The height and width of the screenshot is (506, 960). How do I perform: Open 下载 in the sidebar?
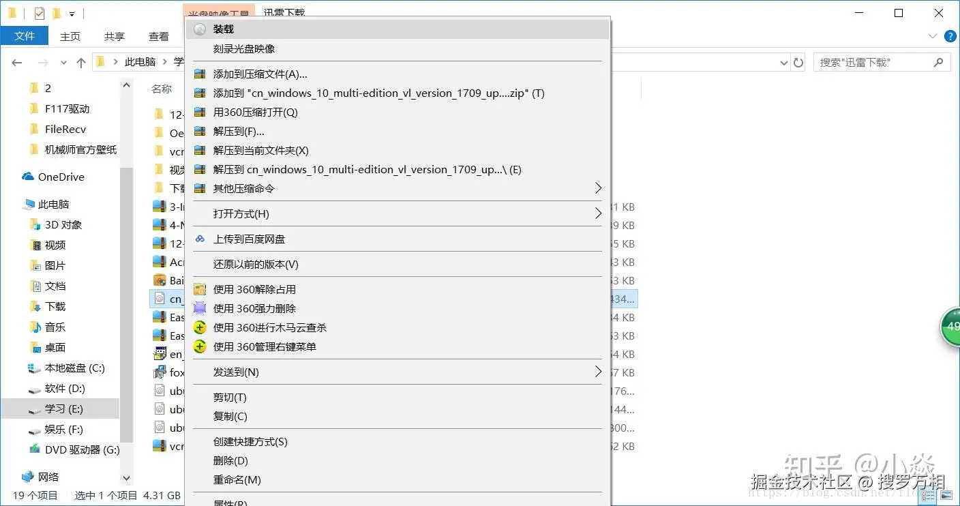[x=55, y=307]
